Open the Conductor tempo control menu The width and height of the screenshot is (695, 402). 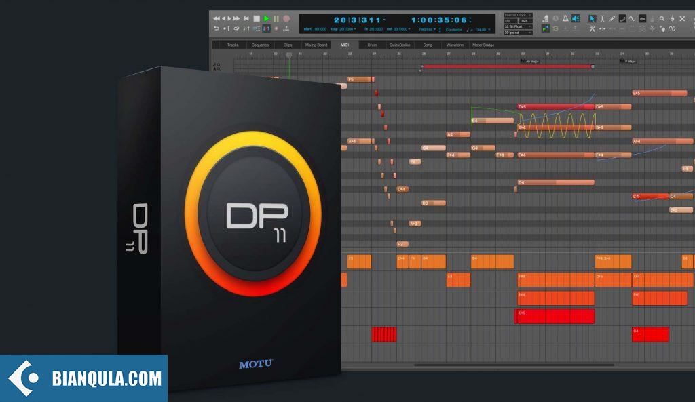454,30
